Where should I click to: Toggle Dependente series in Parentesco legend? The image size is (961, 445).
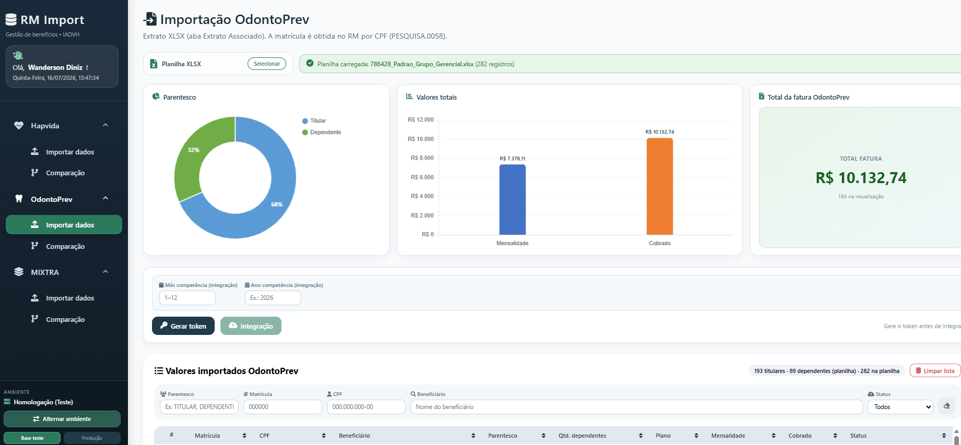(322, 132)
